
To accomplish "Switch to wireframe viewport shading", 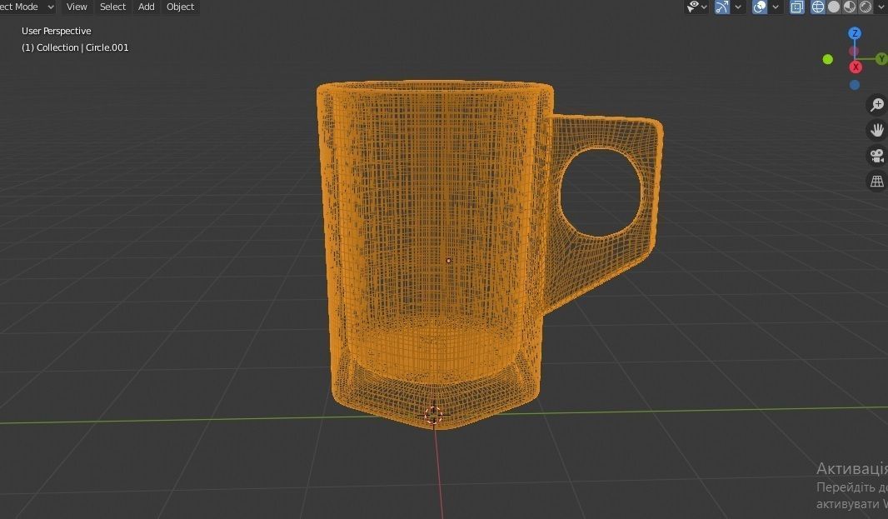I will pos(818,7).
